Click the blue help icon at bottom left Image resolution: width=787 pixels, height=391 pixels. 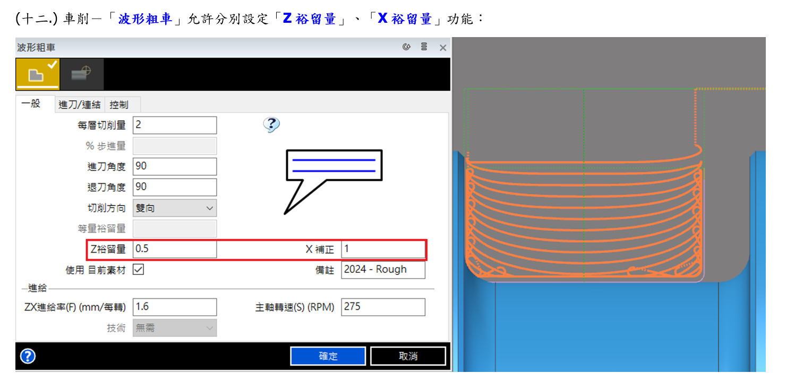point(28,356)
